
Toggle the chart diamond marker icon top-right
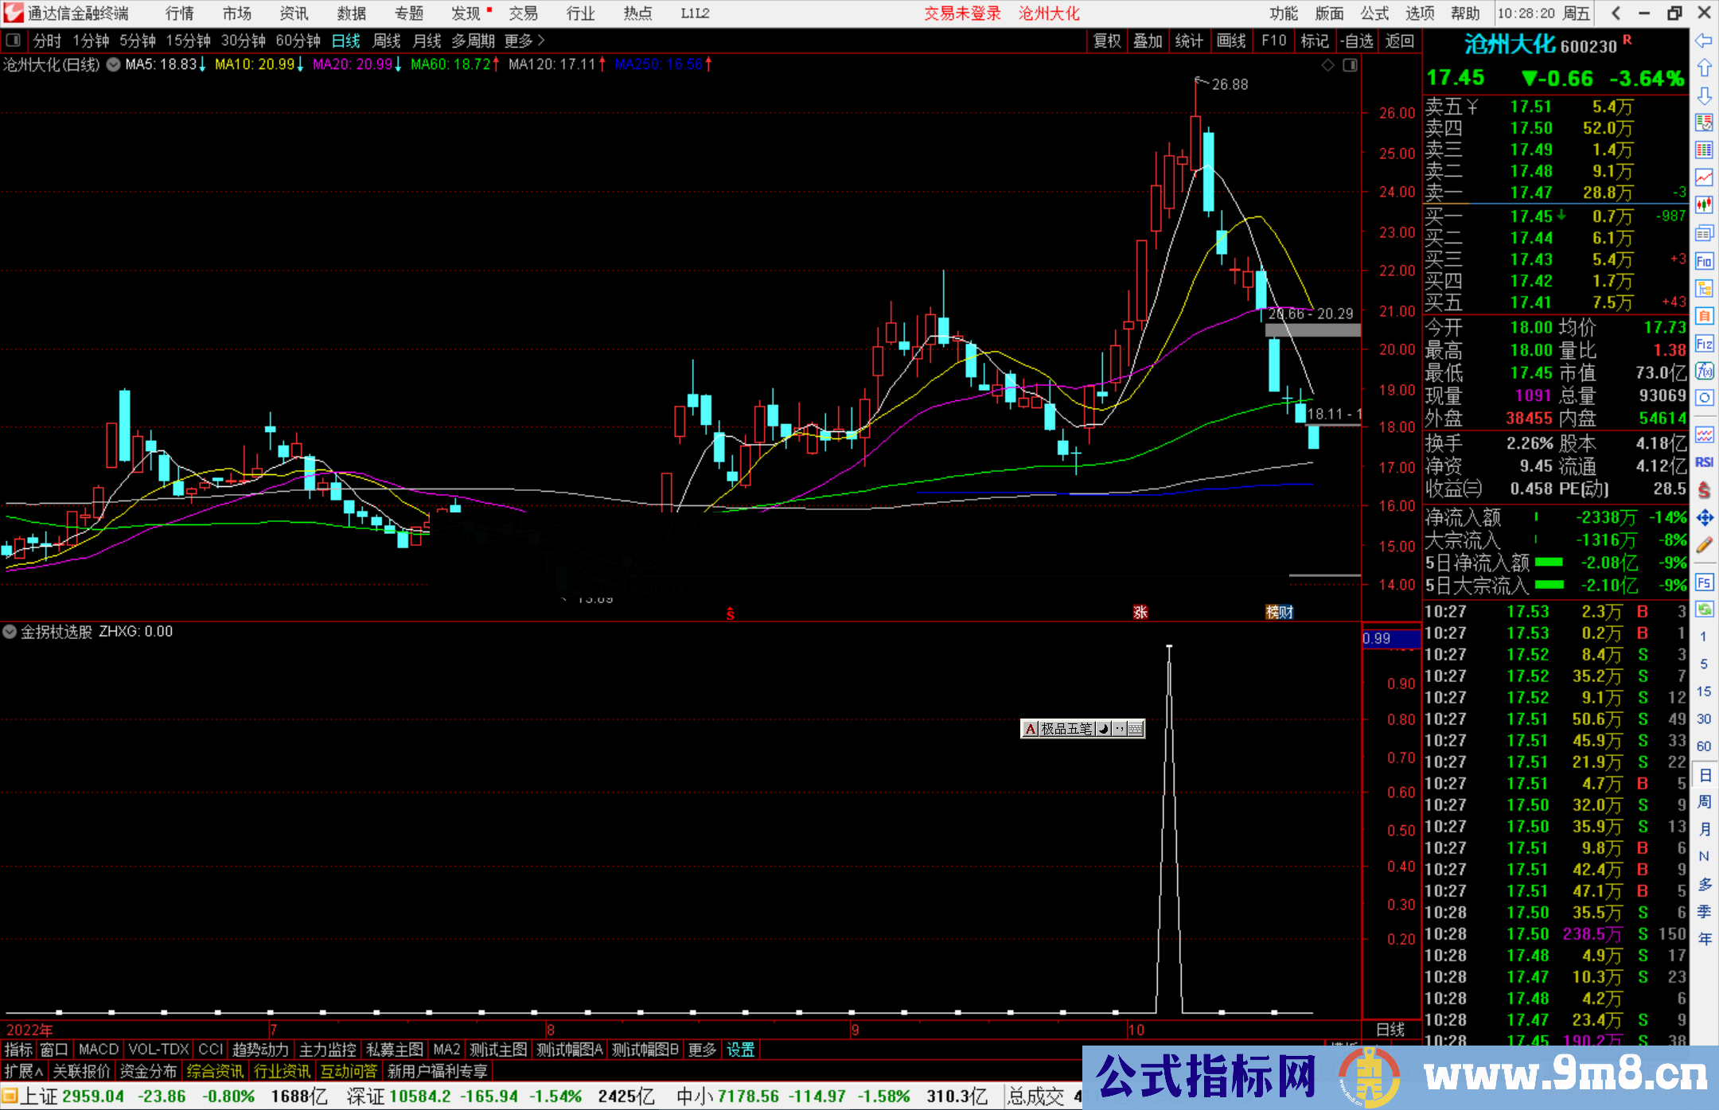pos(1327,65)
